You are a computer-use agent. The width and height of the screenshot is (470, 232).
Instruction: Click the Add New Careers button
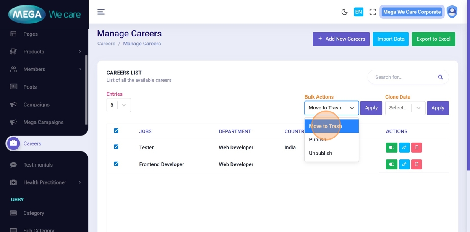(x=341, y=39)
